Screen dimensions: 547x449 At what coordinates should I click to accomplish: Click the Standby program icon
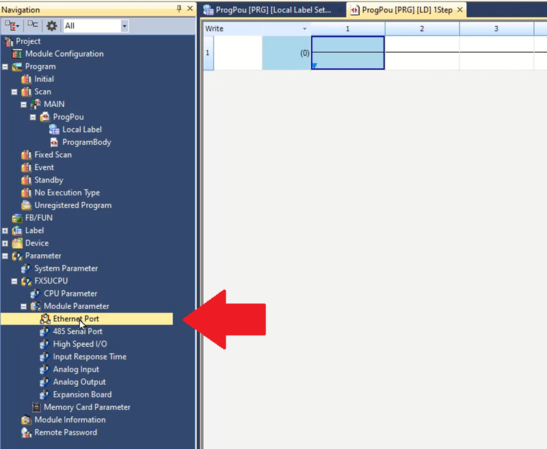pos(26,180)
